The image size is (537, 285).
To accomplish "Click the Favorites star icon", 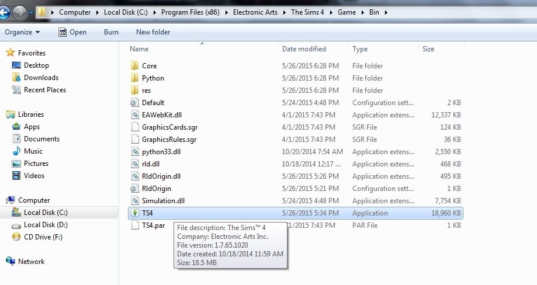I will tap(11, 53).
